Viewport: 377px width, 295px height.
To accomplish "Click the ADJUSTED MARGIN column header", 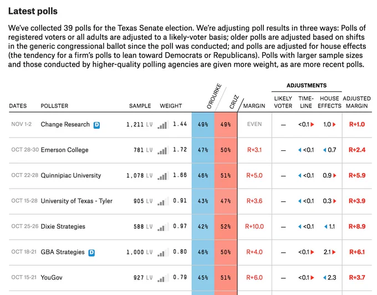I will tap(357, 102).
